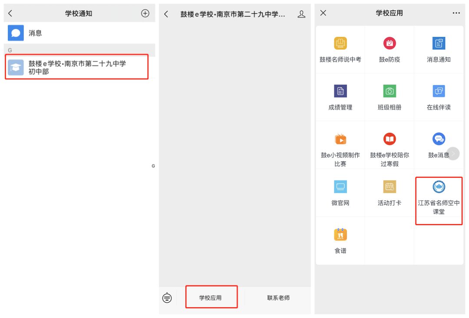The height and width of the screenshot is (318, 469).
Task: Switch to keyboard input icon
Action: [167, 298]
